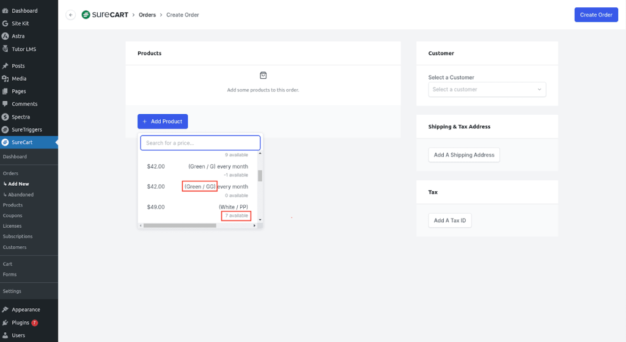The height and width of the screenshot is (342, 626).
Task: Open SureTriggers via its sidebar icon
Action: (x=6, y=129)
